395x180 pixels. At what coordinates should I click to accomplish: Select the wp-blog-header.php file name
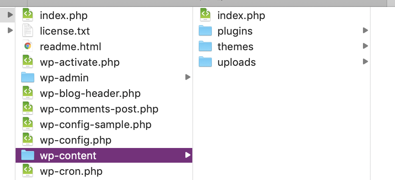90,93
